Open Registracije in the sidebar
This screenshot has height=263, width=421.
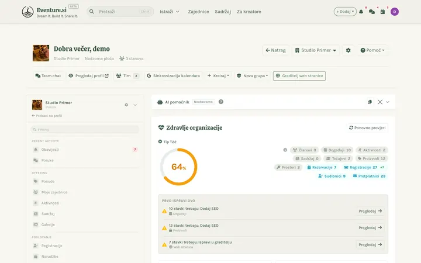pyautogui.click(x=85, y=245)
